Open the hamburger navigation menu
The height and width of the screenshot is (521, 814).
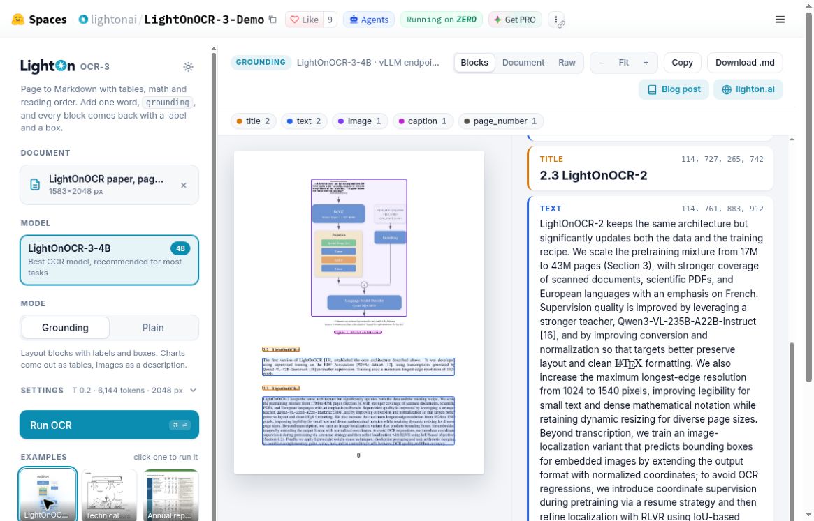coord(780,20)
